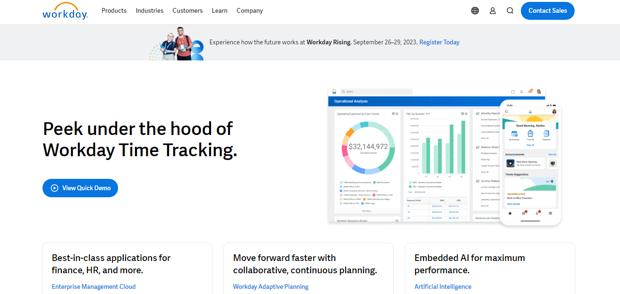Play the New Store Opening announcement
Image resolution: width=620 pixels, height=294 pixels.
[x=510, y=163]
